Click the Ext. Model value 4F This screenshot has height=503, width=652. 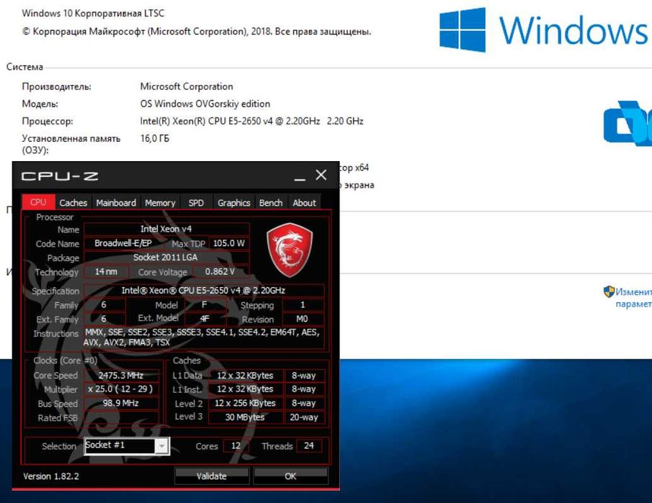click(x=205, y=319)
